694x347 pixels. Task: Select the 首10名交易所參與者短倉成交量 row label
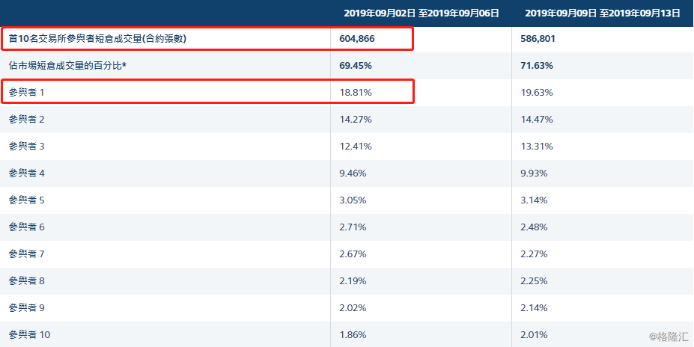pyautogui.click(x=97, y=38)
